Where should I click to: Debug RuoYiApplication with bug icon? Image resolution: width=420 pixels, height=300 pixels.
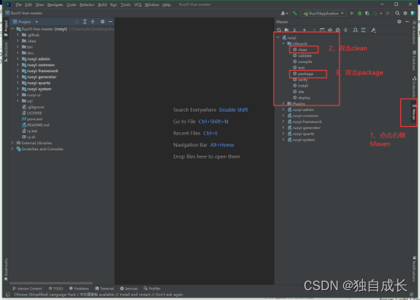pyautogui.click(x=359, y=13)
